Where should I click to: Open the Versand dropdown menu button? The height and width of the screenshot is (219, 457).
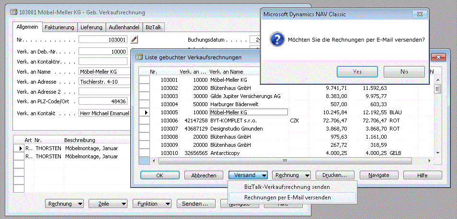(248, 175)
